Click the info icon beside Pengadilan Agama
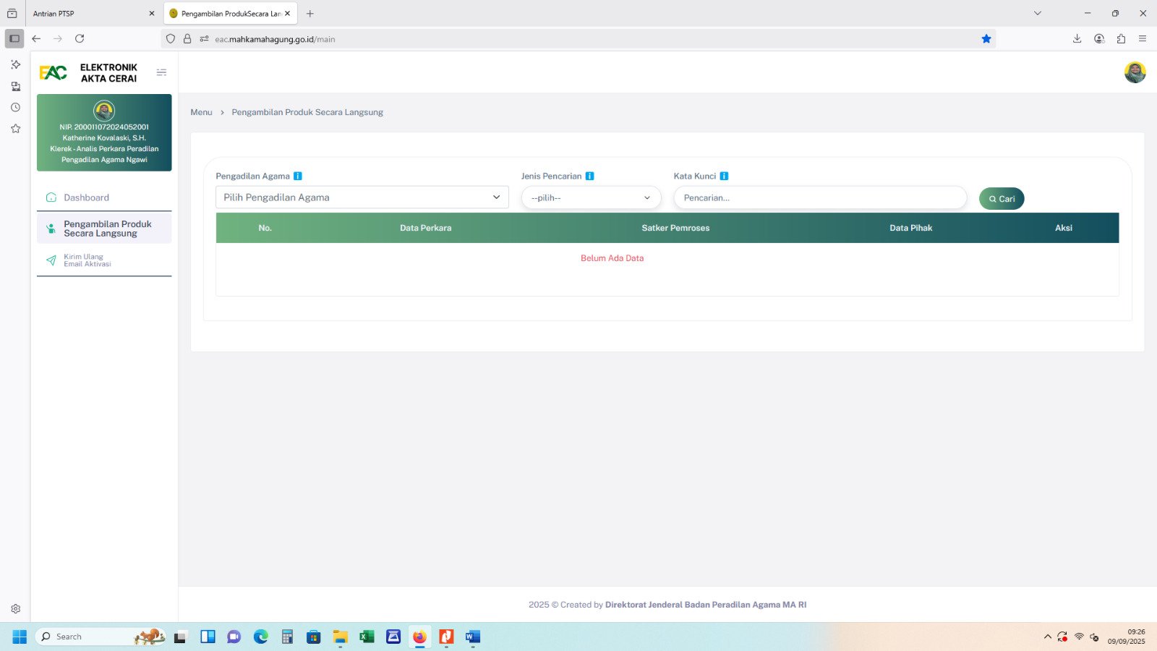This screenshot has height=651, width=1157. coord(298,176)
